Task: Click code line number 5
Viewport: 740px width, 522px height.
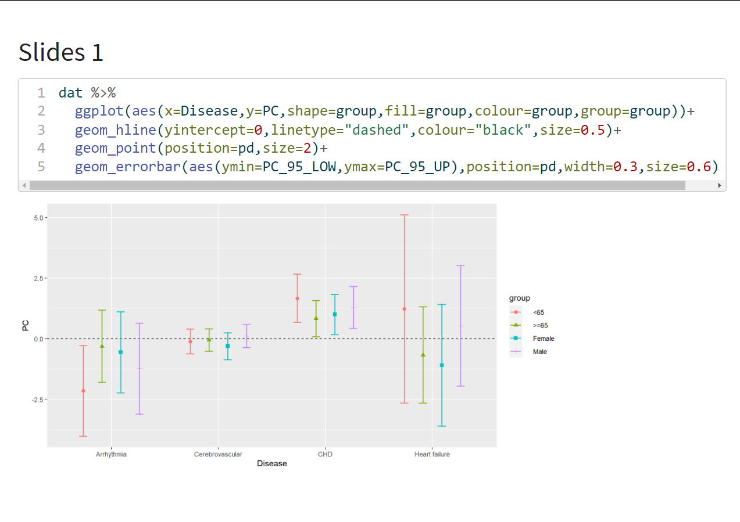Action: [x=41, y=167]
